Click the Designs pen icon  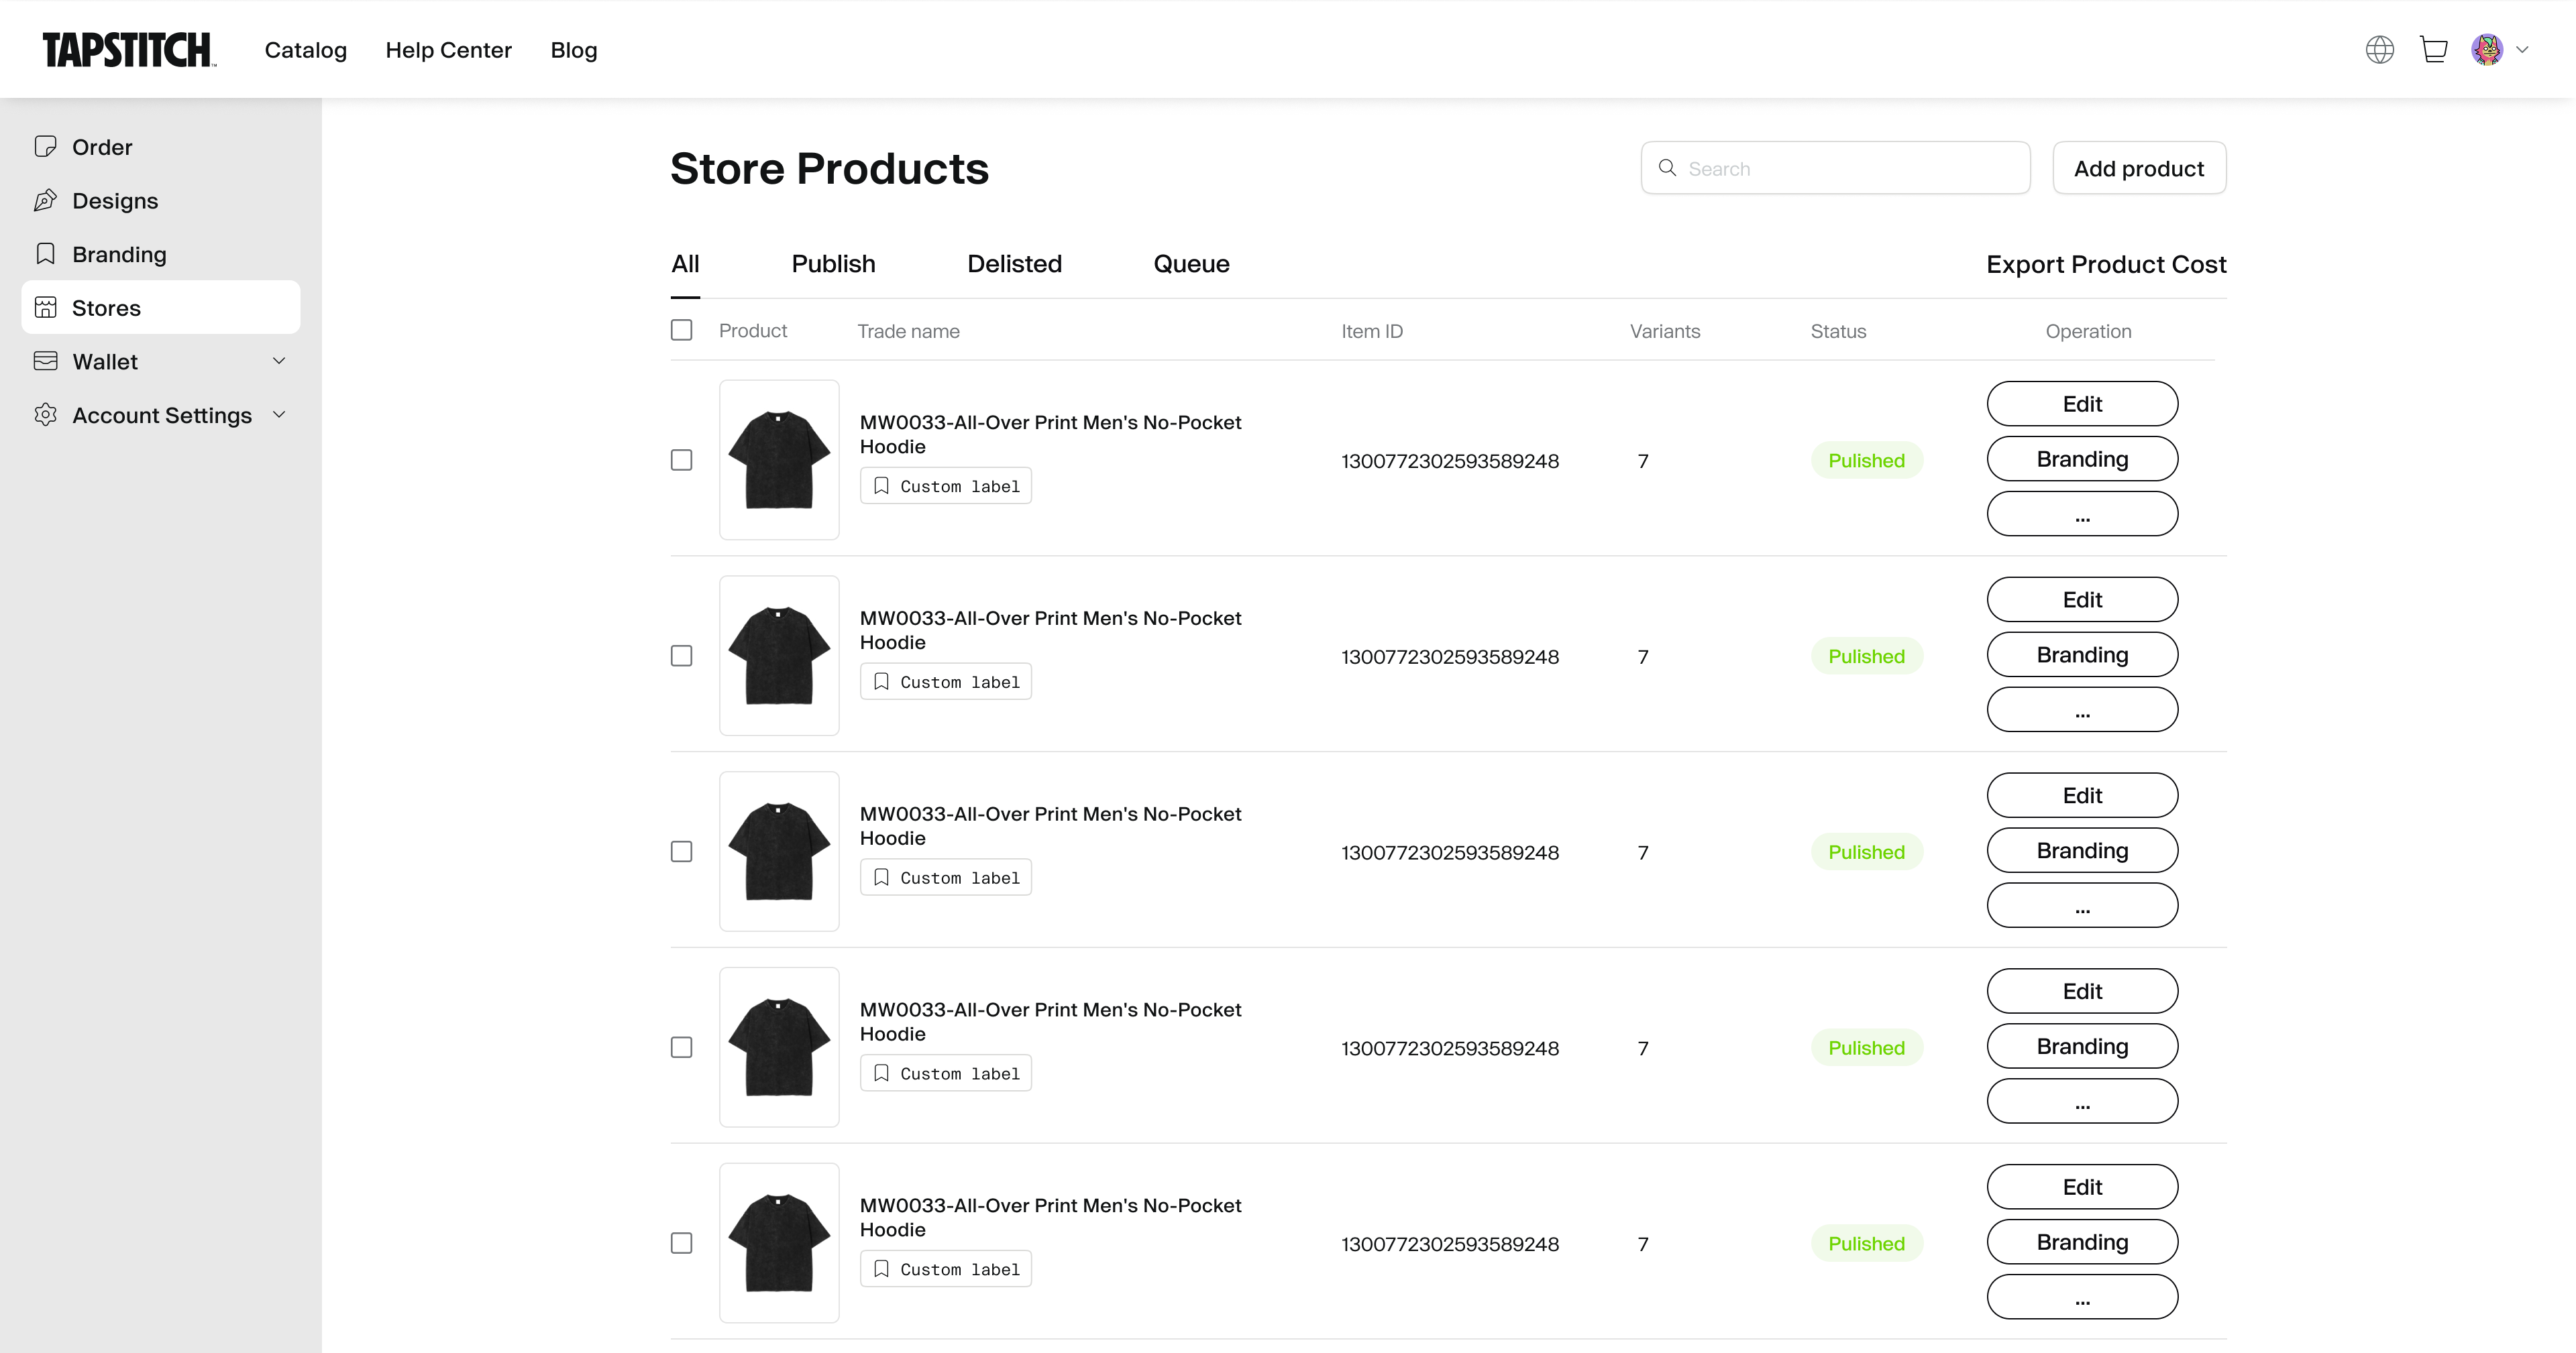45,201
